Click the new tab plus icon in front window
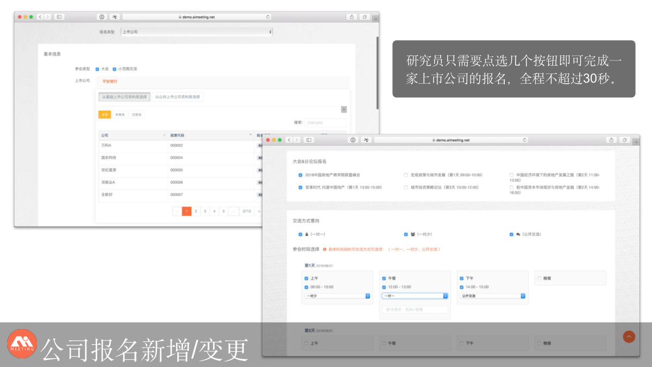The width and height of the screenshot is (652, 367). coord(636,141)
